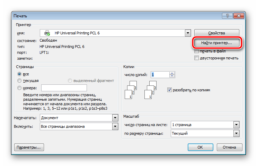This screenshot has height=166, width=257.
Task: Open 'по размеру страницы' Текущий dropdown
Action: tap(236, 133)
